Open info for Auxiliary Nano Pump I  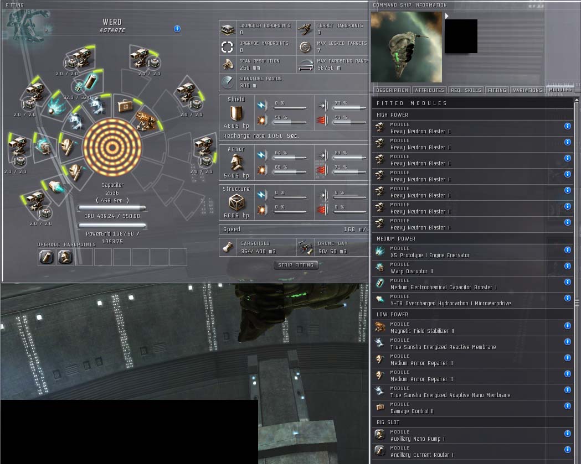pyautogui.click(x=567, y=434)
